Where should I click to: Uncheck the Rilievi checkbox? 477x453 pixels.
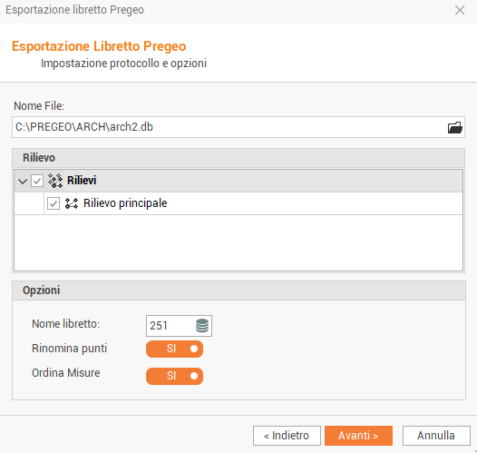point(37,181)
